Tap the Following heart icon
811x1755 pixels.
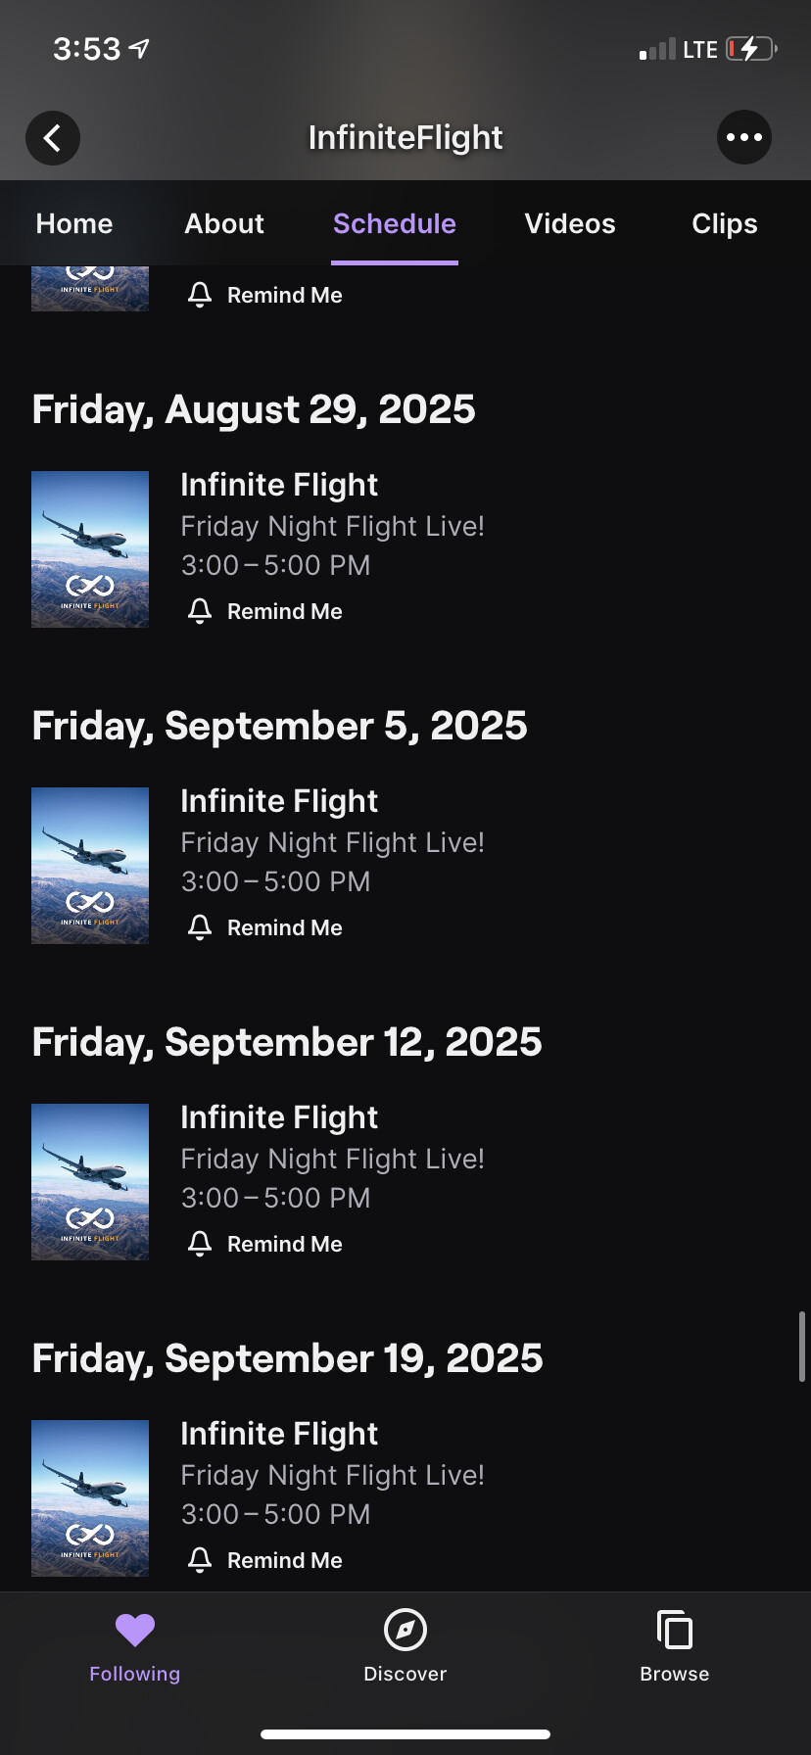click(135, 1630)
